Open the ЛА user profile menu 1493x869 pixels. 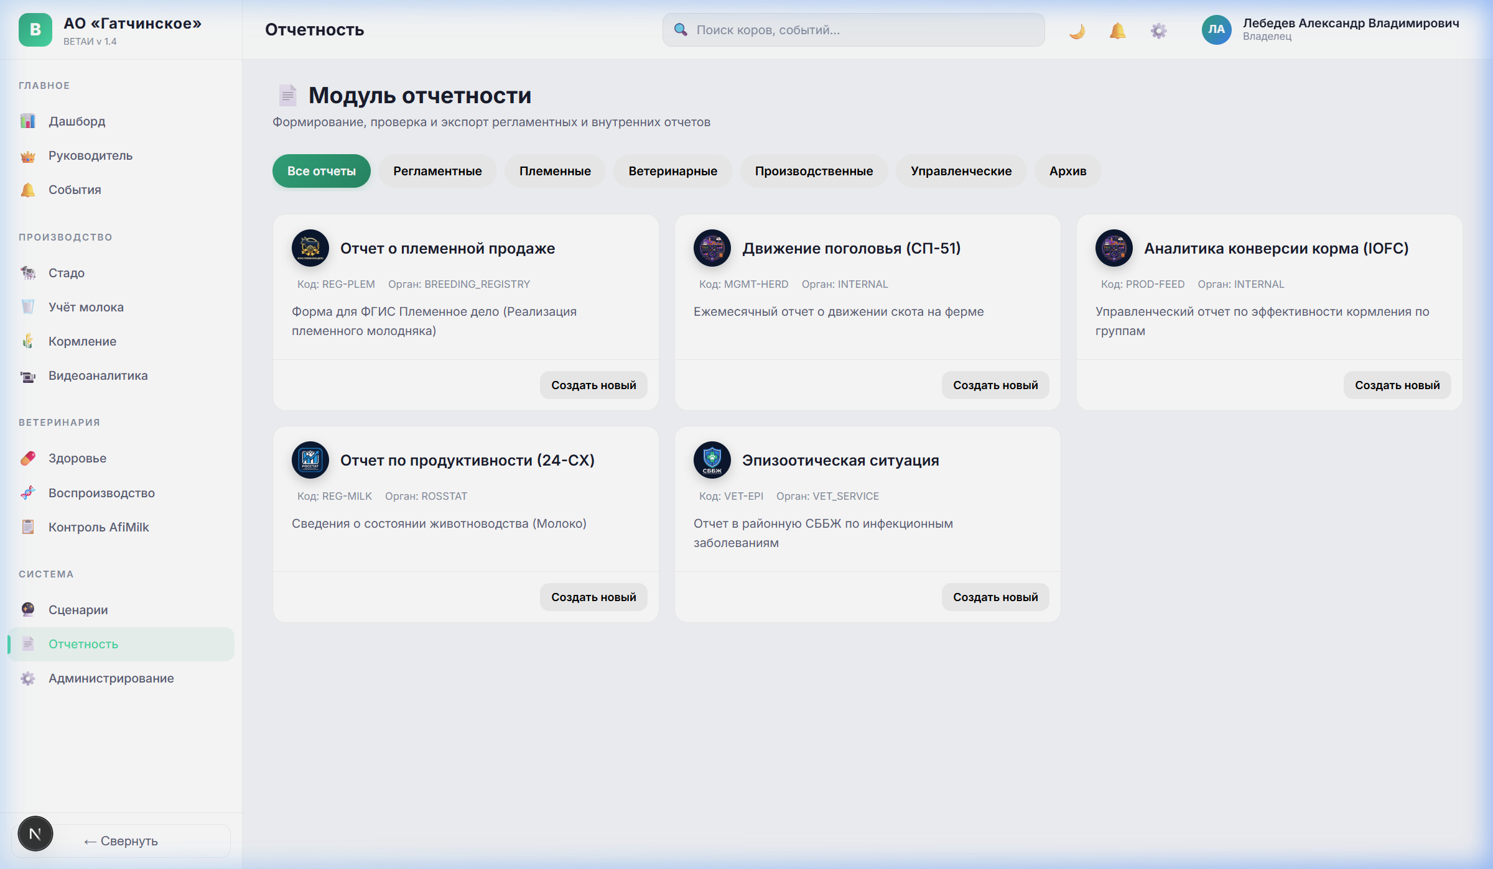pos(1217,30)
